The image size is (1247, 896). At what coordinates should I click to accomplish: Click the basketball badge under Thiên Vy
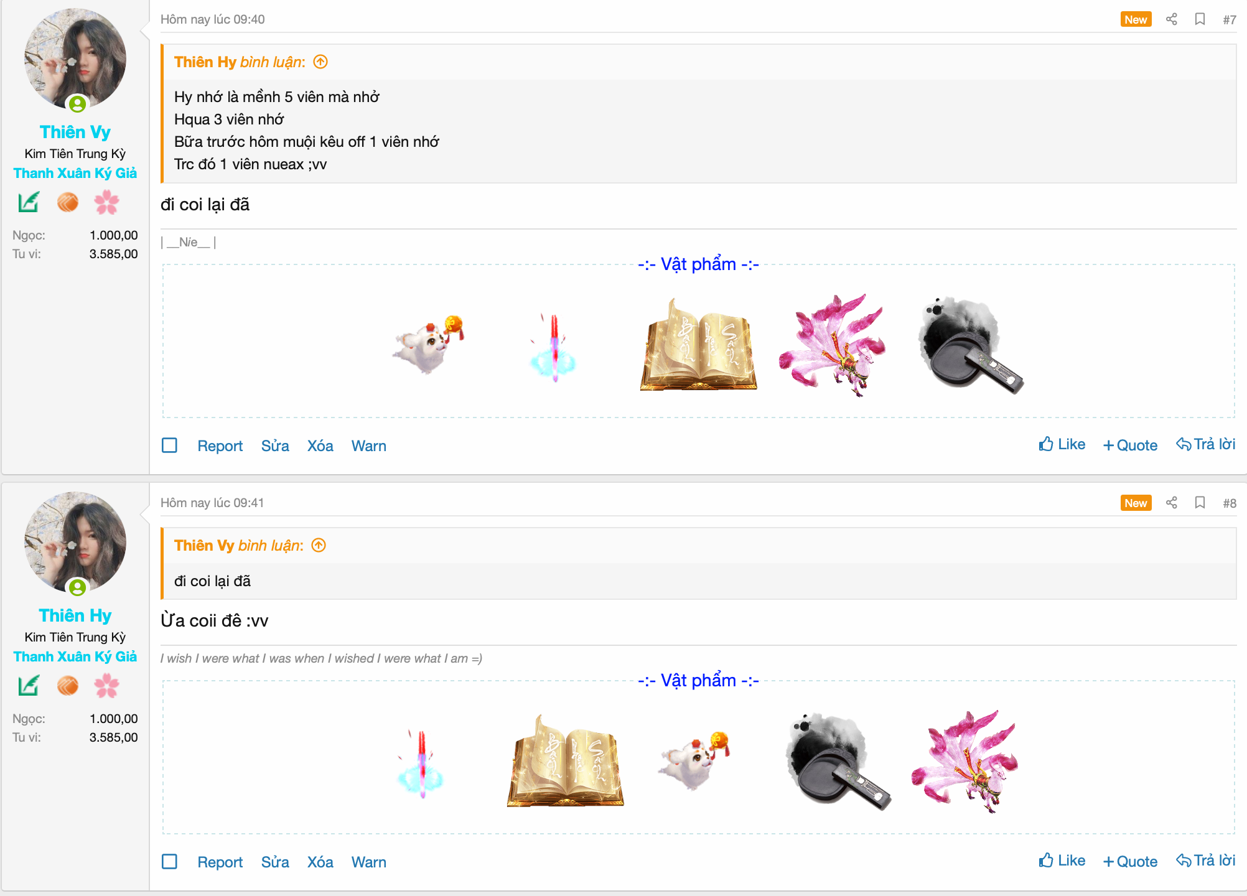tap(68, 202)
